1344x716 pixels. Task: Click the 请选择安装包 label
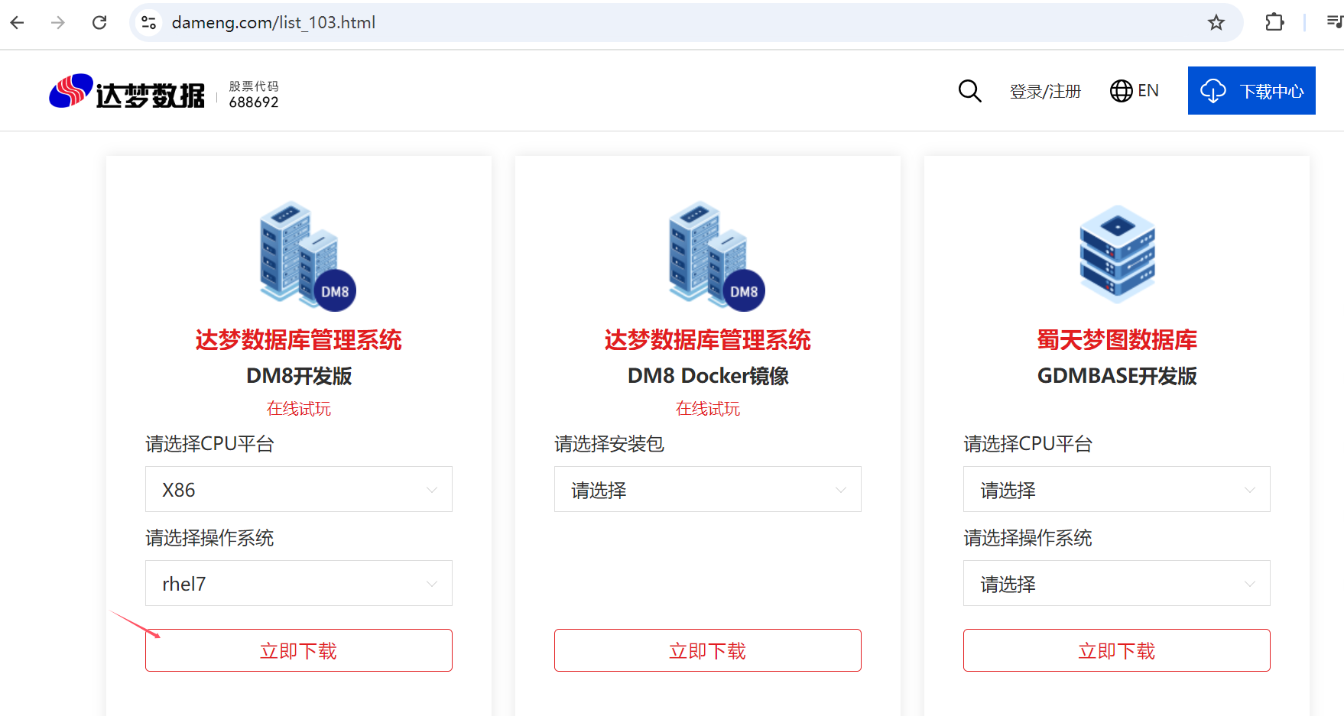[x=609, y=444]
